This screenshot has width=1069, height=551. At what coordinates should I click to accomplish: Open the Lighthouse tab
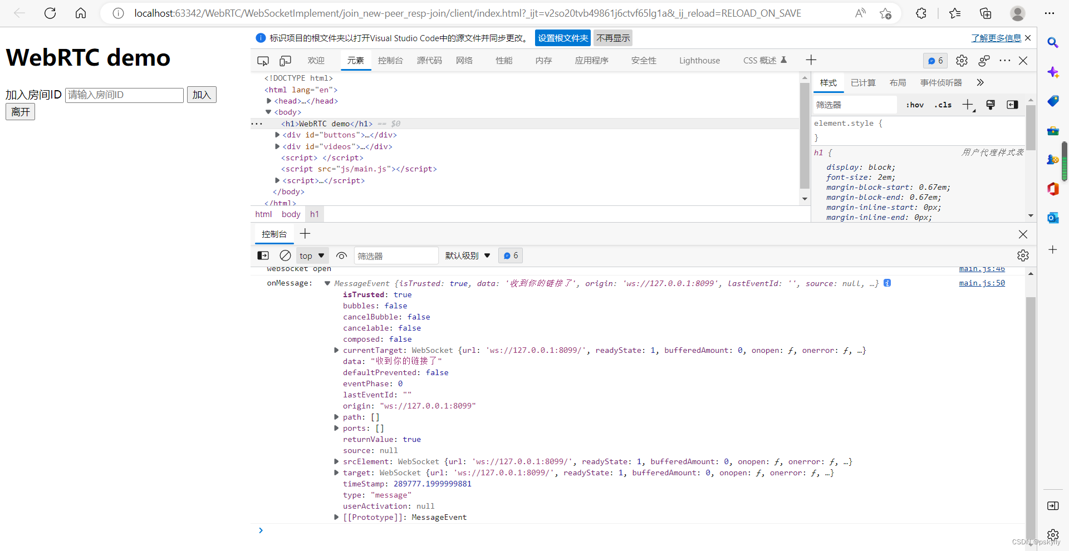tap(699, 61)
